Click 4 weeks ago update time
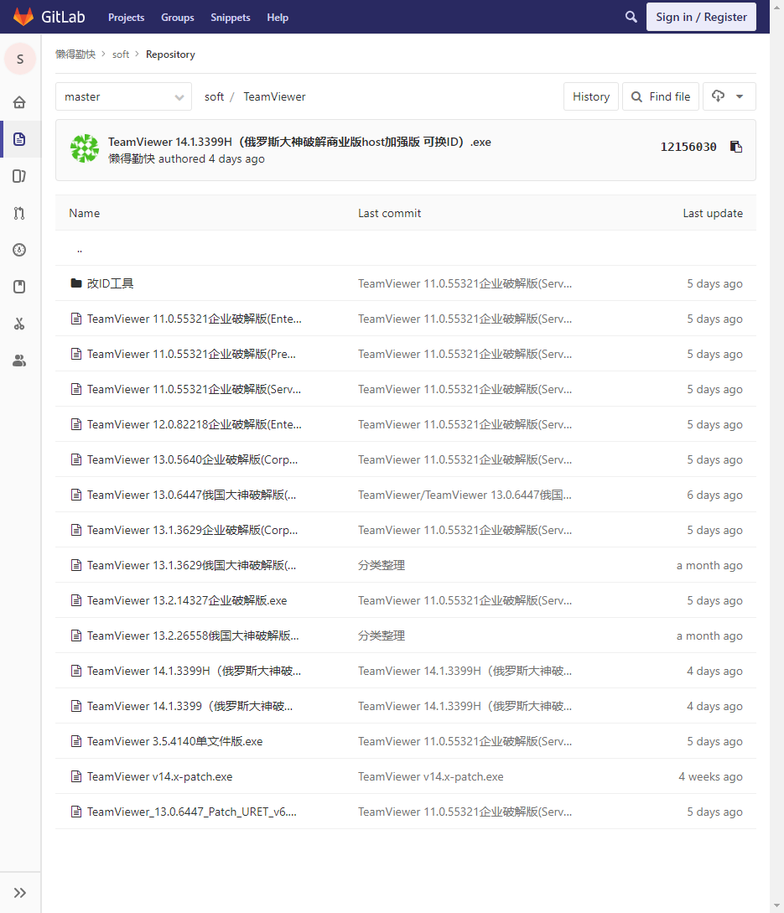This screenshot has height=913, width=784. coord(710,776)
